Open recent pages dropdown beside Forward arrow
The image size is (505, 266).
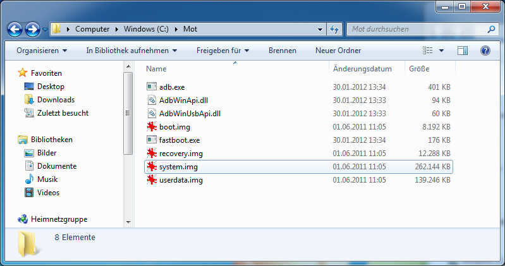click(45, 29)
